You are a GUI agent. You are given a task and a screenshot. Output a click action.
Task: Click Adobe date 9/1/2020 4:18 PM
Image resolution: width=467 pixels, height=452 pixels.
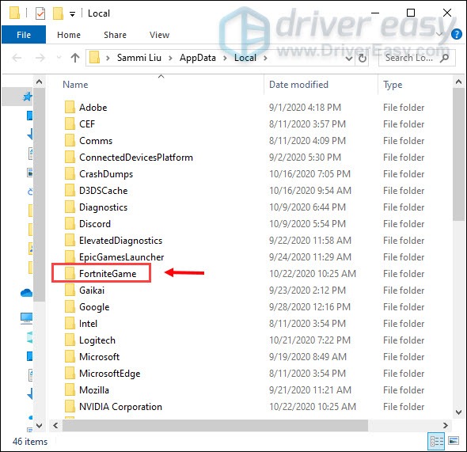pyautogui.click(x=305, y=108)
